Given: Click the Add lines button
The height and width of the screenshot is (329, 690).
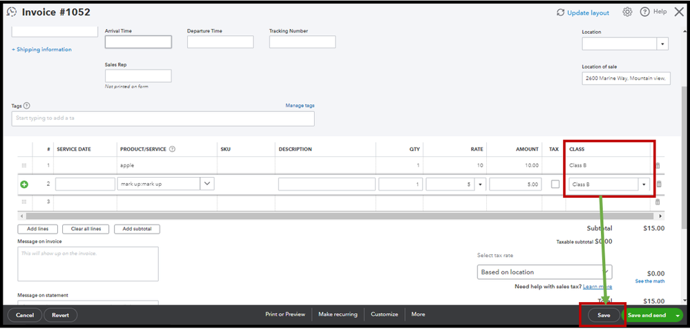Looking at the screenshot, I should 37,229.
